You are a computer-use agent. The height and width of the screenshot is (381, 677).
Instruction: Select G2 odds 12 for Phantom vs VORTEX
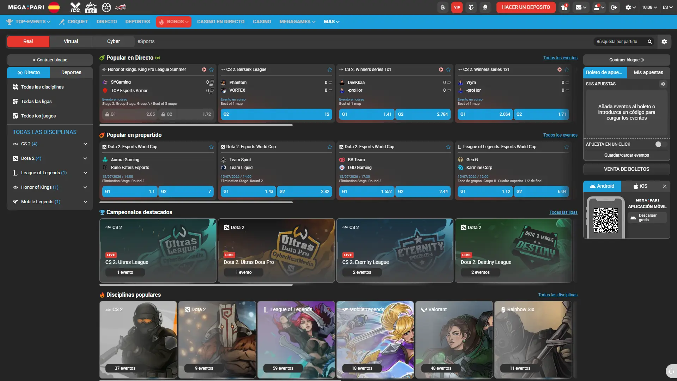[276, 114]
